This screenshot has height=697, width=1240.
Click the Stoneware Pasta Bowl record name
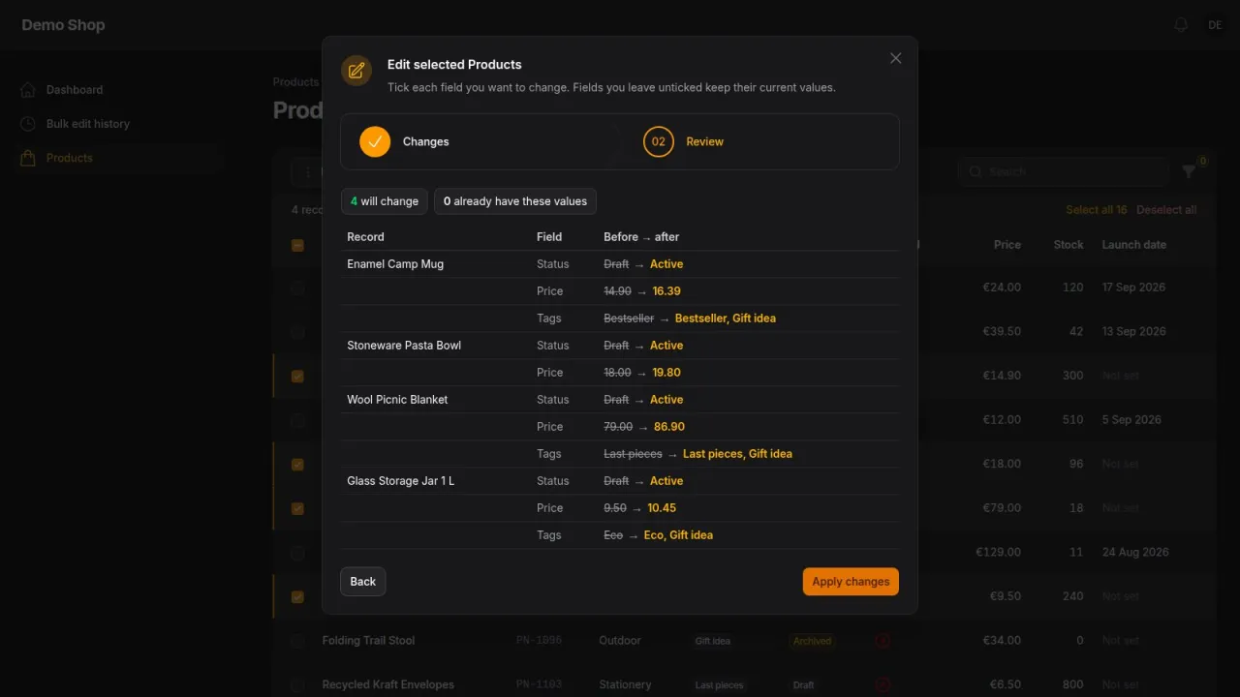[x=404, y=346]
